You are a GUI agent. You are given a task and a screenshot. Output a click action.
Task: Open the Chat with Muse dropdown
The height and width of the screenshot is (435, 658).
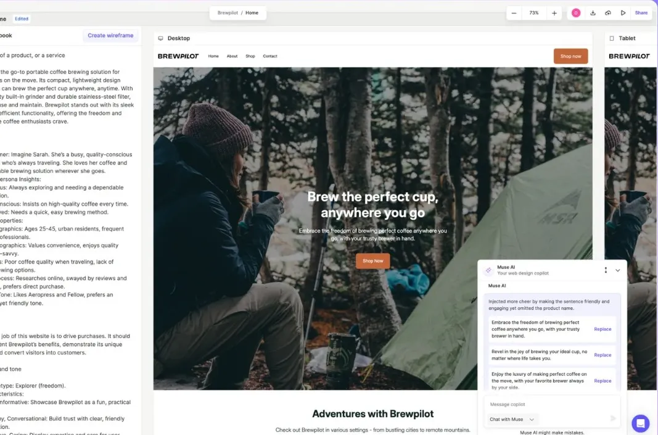click(x=512, y=420)
